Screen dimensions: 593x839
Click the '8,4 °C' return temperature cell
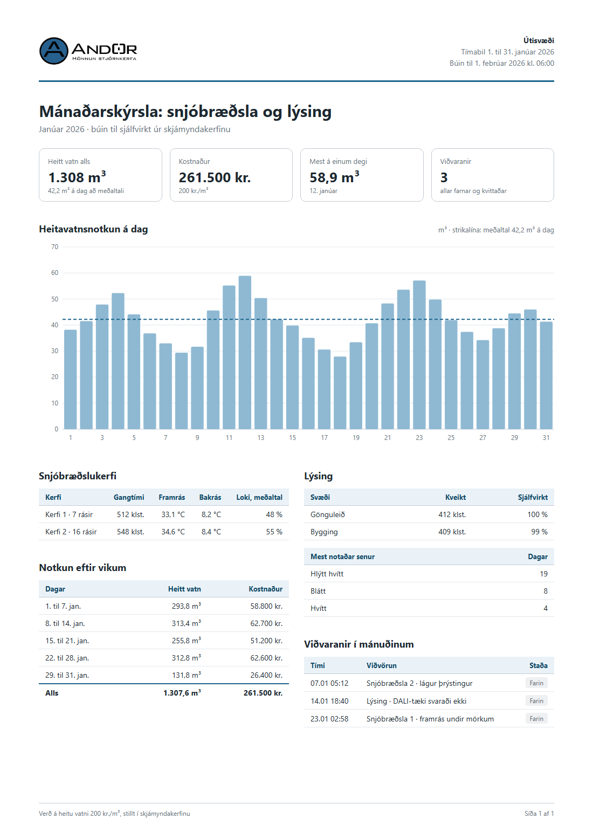[211, 532]
